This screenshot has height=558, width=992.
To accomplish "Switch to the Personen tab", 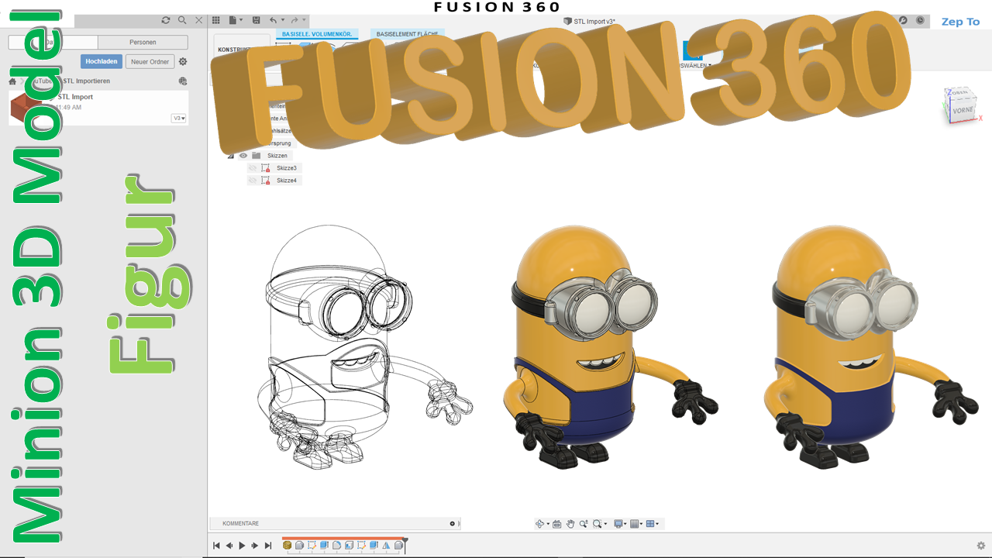I will pyautogui.click(x=143, y=42).
